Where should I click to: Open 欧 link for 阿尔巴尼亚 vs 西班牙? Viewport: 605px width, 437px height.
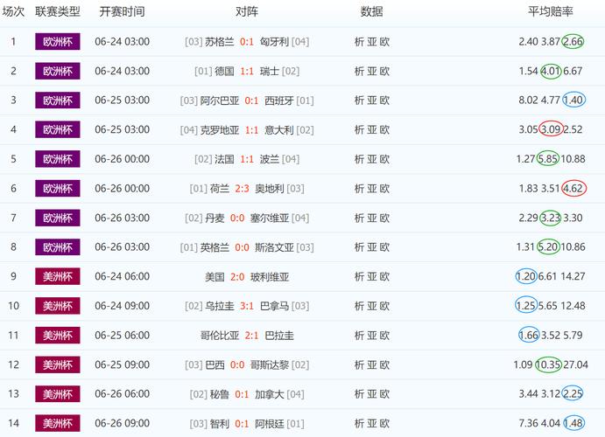pos(384,101)
